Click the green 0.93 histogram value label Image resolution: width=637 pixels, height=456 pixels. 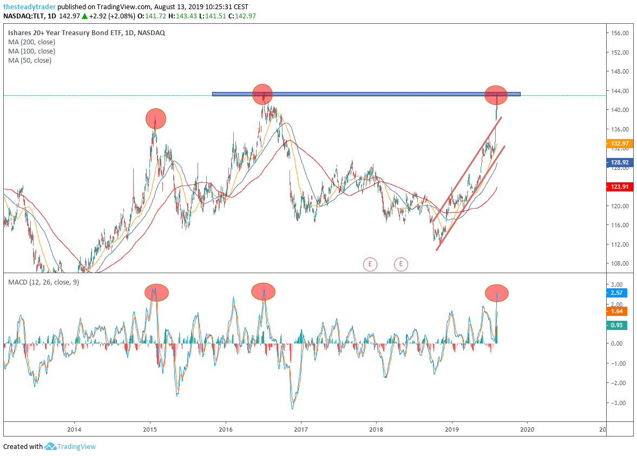pos(616,325)
